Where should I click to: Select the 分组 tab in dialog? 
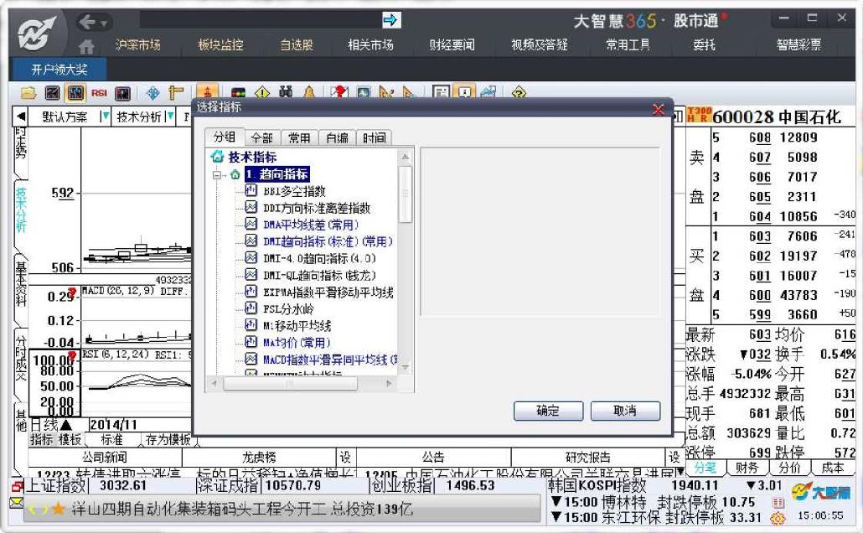click(225, 137)
